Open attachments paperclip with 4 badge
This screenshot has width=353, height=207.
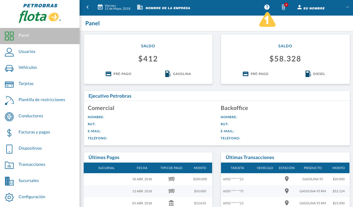pyautogui.click(x=284, y=7)
